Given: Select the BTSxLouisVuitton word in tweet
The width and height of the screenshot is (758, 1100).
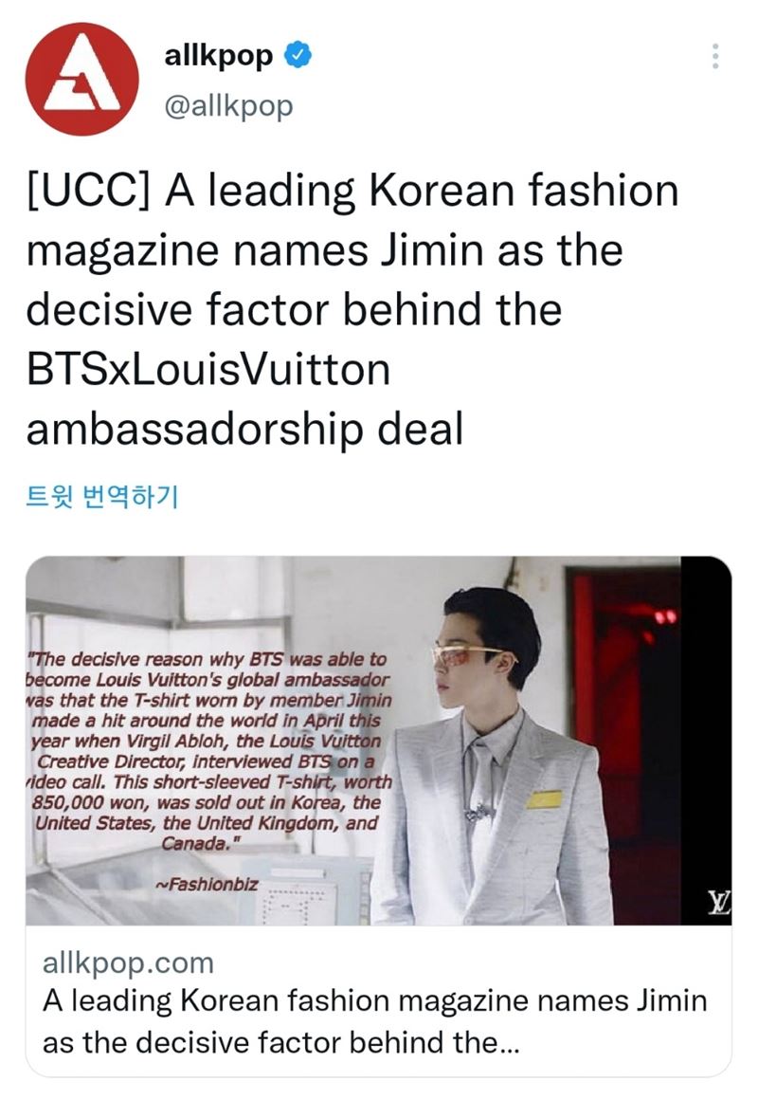Looking at the screenshot, I should (208, 370).
